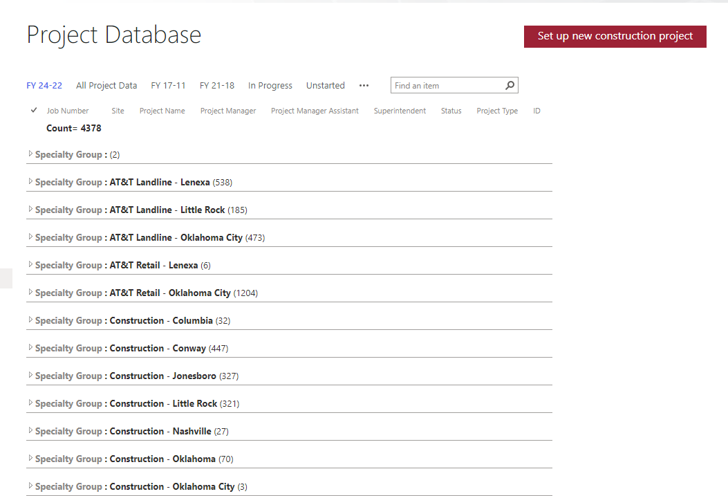Switch to the All Project Data view
The width and height of the screenshot is (728, 496).
106,86
